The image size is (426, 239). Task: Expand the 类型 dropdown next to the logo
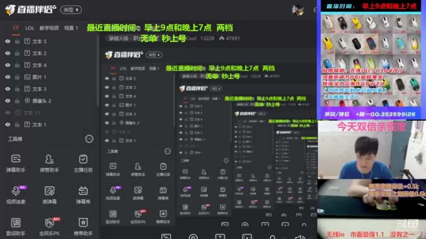coord(71,10)
